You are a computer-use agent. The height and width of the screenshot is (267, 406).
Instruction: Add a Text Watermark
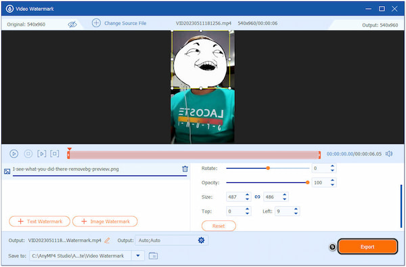coord(40,222)
